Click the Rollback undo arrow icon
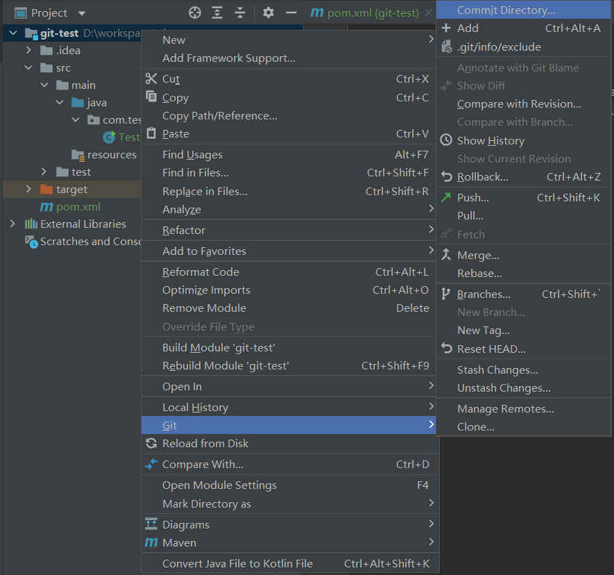The width and height of the screenshot is (614, 575). point(446,176)
